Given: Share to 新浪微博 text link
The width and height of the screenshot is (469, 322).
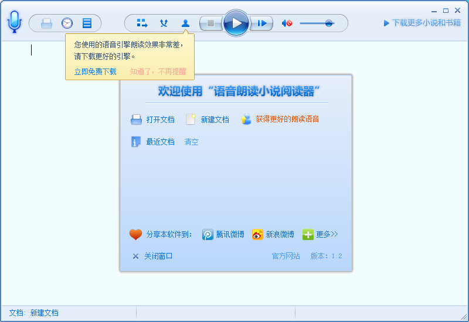Looking at the screenshot, I should tap(280, 234).
